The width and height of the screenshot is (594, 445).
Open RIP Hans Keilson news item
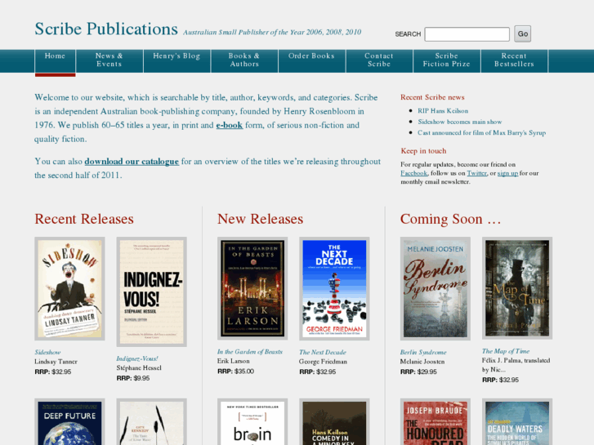pos(443,110)
